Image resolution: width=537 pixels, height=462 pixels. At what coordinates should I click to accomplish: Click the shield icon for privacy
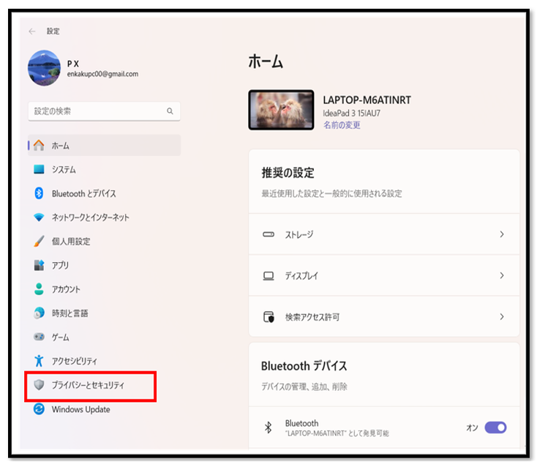[x=39, y=384]
